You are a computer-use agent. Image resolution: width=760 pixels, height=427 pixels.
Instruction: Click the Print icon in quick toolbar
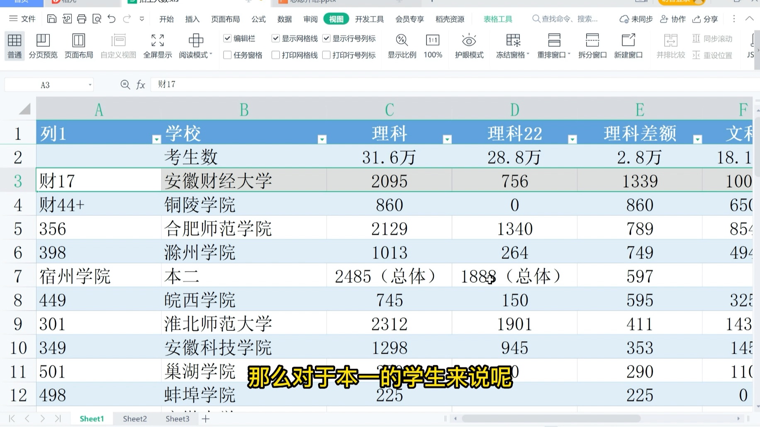[82, 19]
